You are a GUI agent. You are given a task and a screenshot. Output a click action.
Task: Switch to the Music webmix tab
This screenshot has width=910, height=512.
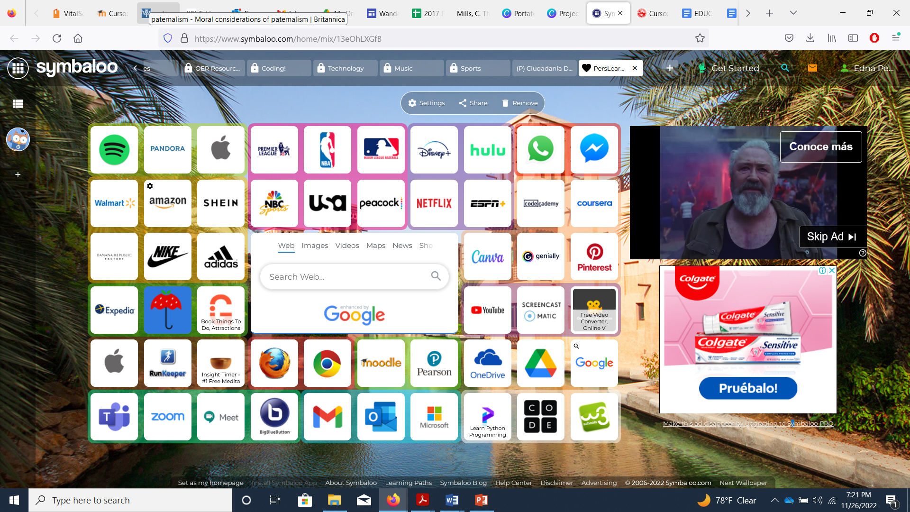411,68
